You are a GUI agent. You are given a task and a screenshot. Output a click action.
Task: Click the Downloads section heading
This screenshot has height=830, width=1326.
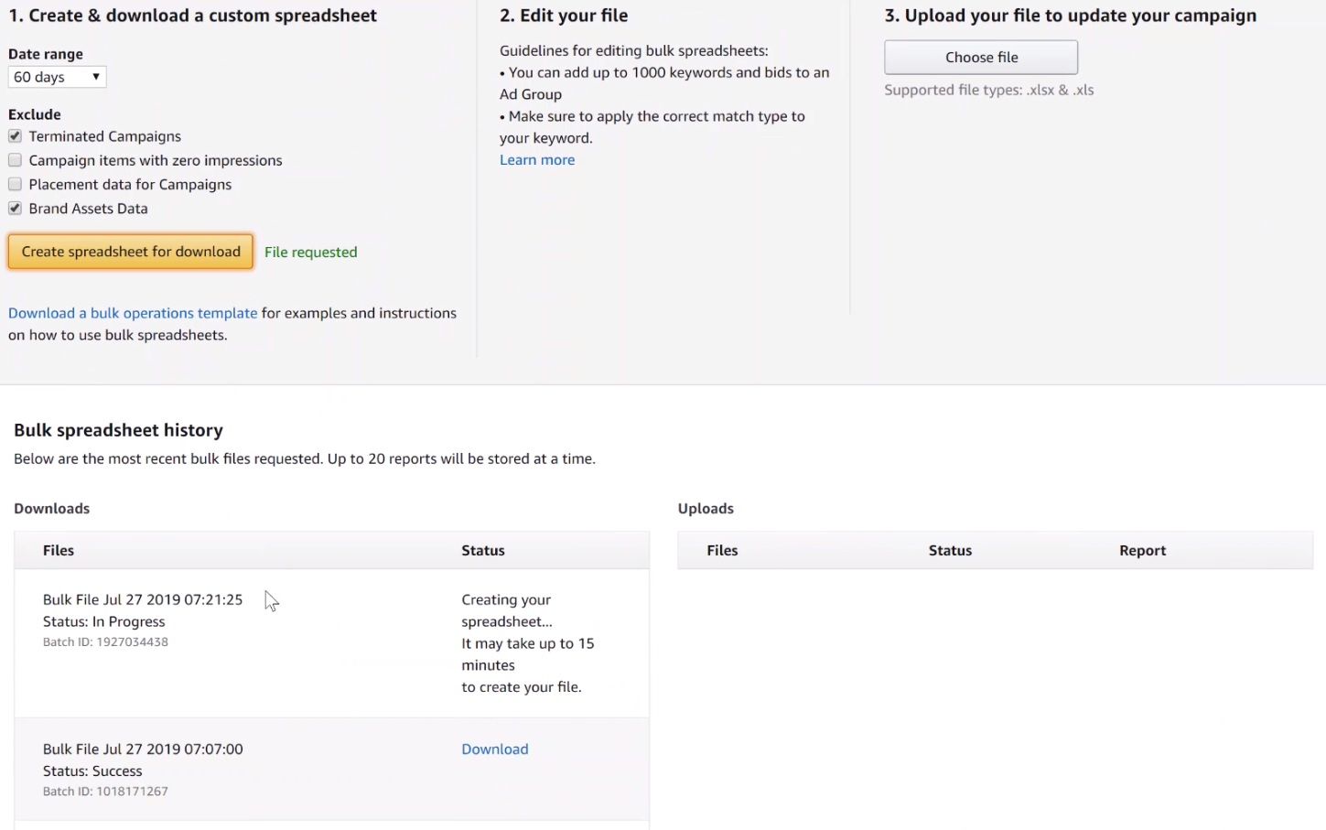[52, 509]
